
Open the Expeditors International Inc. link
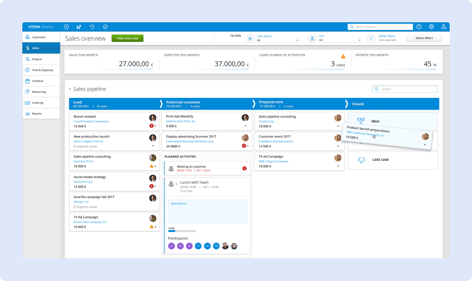[276, 141]
